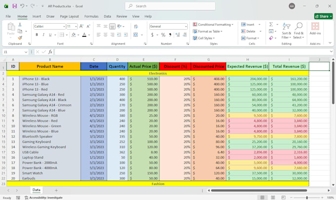Open the File menu
The height and width of the screenshot is (200, 336).
point(8,16)
